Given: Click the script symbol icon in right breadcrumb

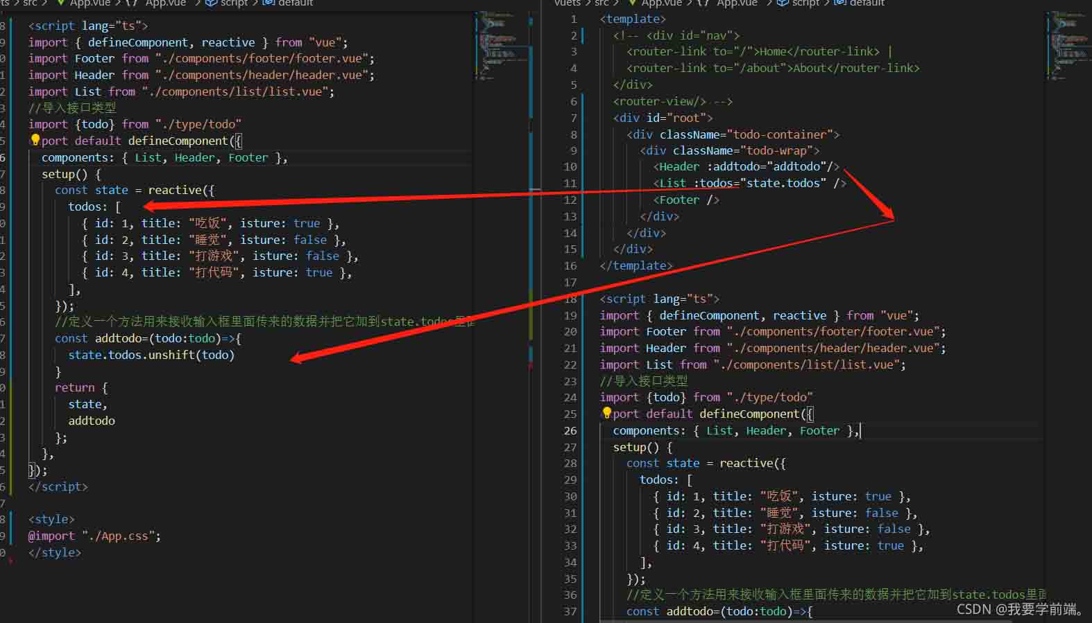Looking at the screenshot, I should (782, 3).
